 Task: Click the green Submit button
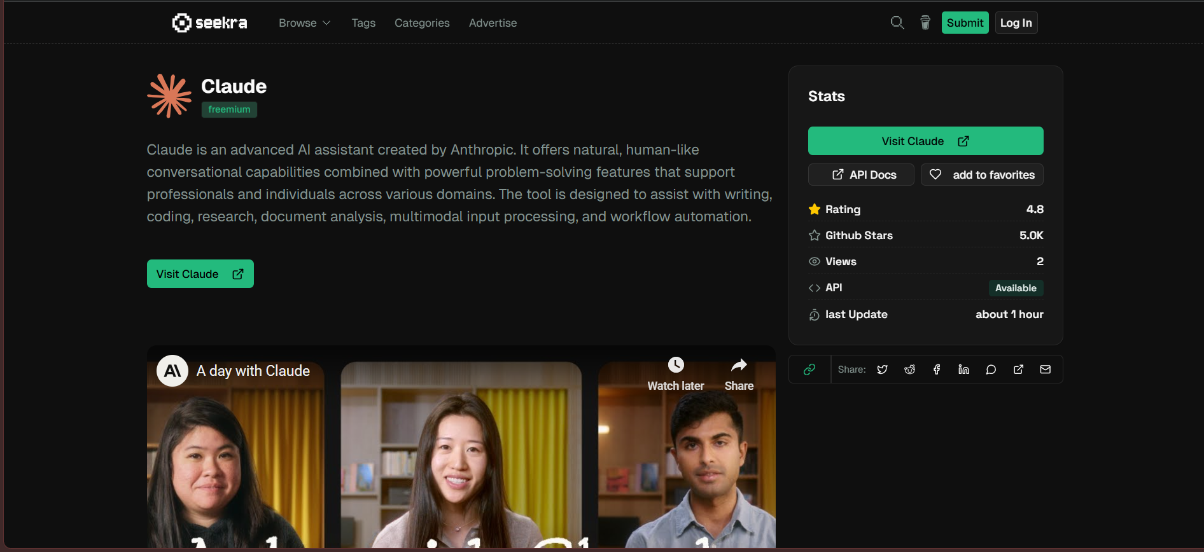(x=965, y=23)
